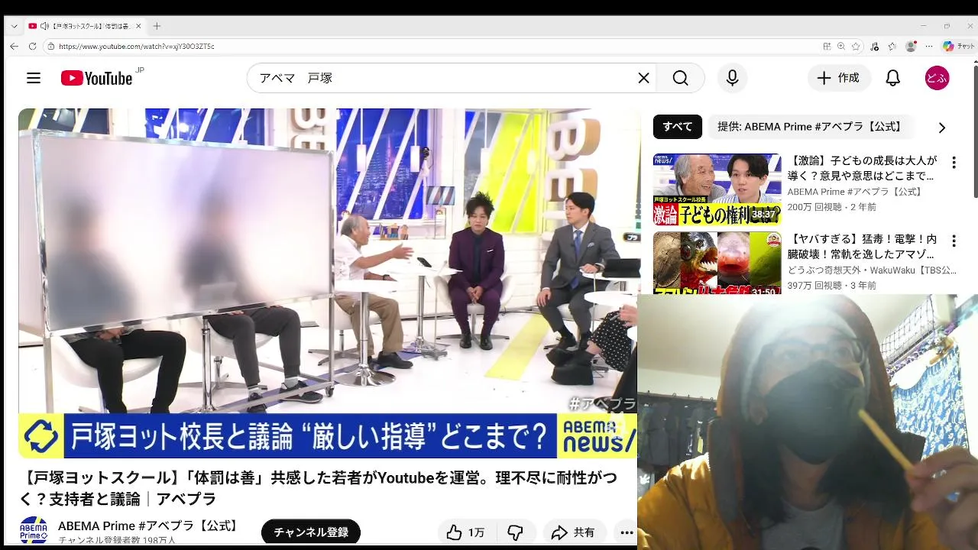Select the 提供: ABEMA Prime chip
978x550 pixels.
[x=809, y=127]
